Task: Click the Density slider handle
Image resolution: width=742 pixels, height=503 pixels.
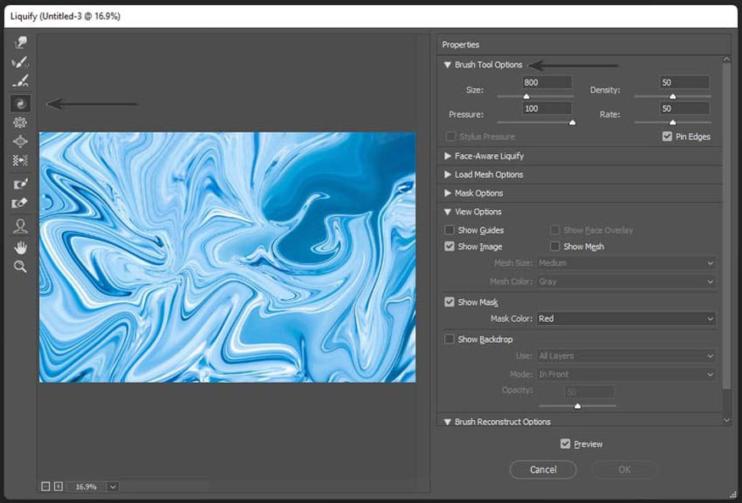Action: tap(672, 97)
